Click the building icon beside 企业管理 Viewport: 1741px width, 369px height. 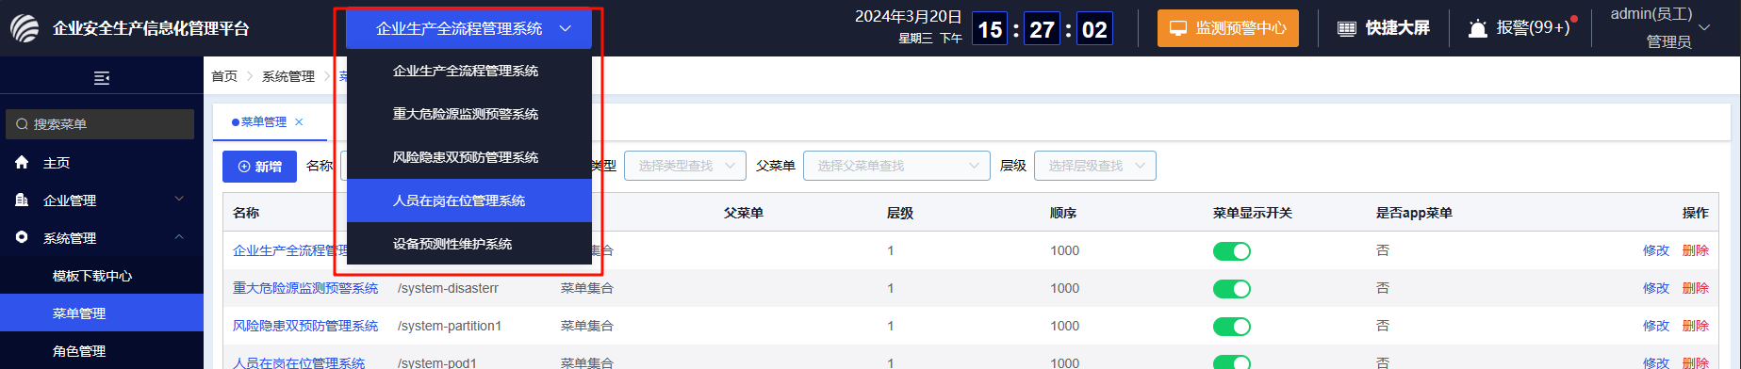22,201
